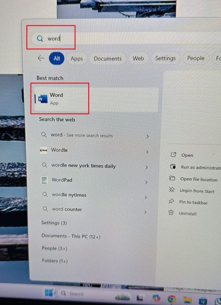Image resolution: width=221 pixels, height=305 pixels.
Task: Click the Windows Start button
Action: coord(49,293)
